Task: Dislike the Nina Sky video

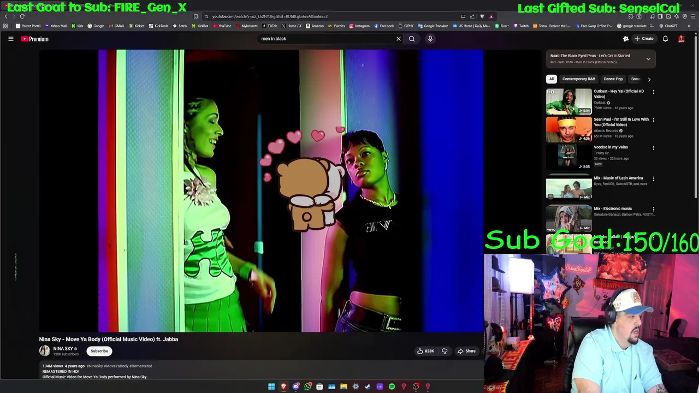Action: 445,351
